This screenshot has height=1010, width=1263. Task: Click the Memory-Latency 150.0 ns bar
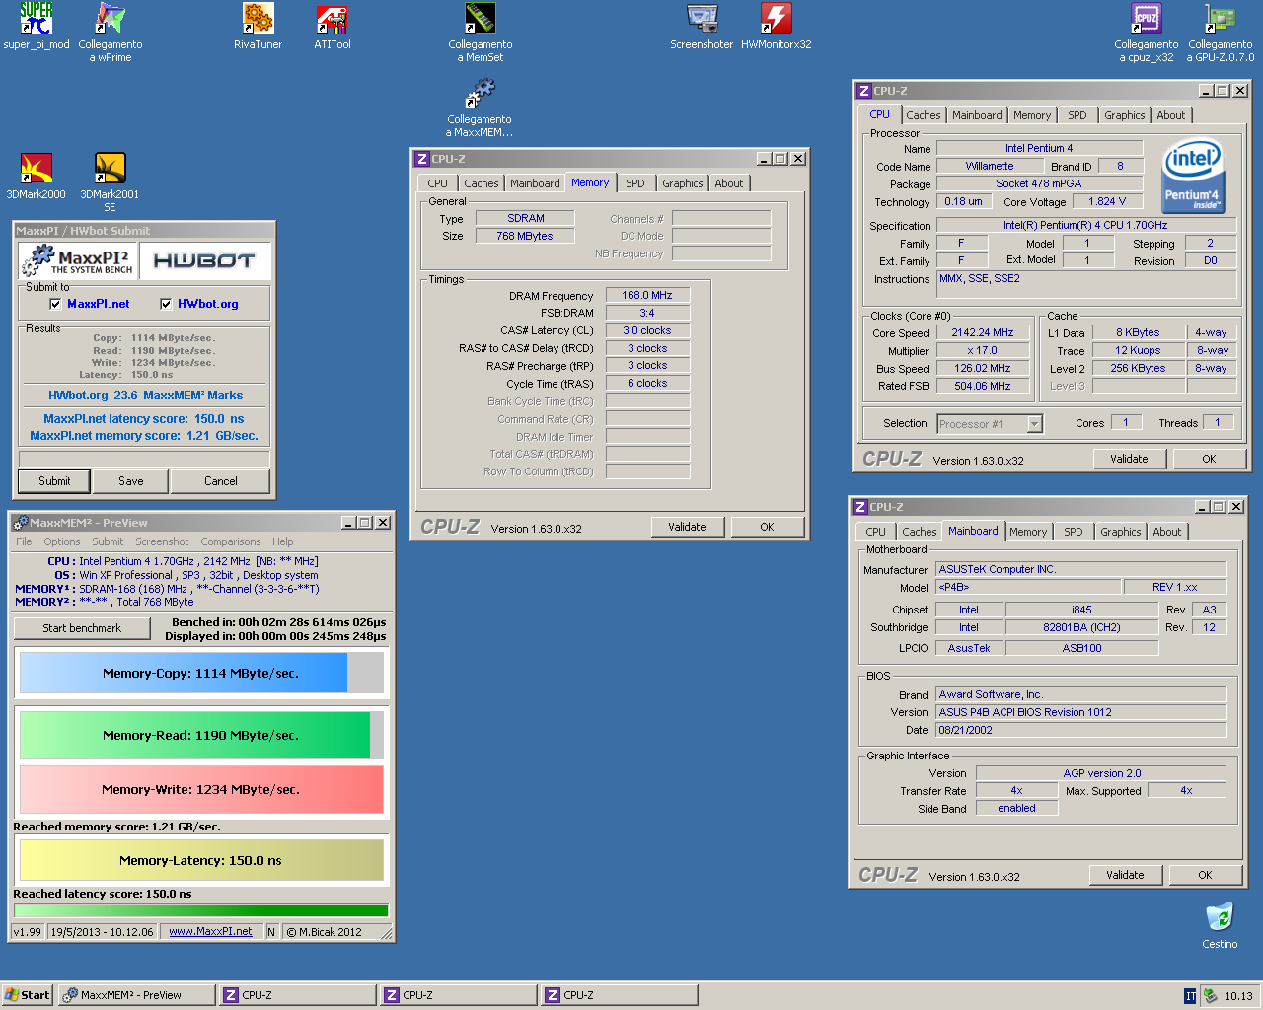201,860
